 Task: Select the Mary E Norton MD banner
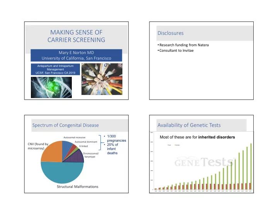pyautogui.click(x=76, y=55)
